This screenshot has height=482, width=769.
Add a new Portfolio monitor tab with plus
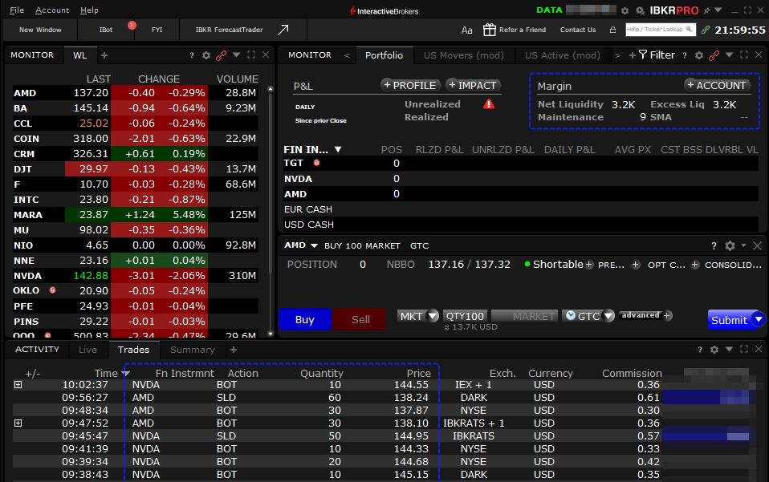(x=632, y=55)
